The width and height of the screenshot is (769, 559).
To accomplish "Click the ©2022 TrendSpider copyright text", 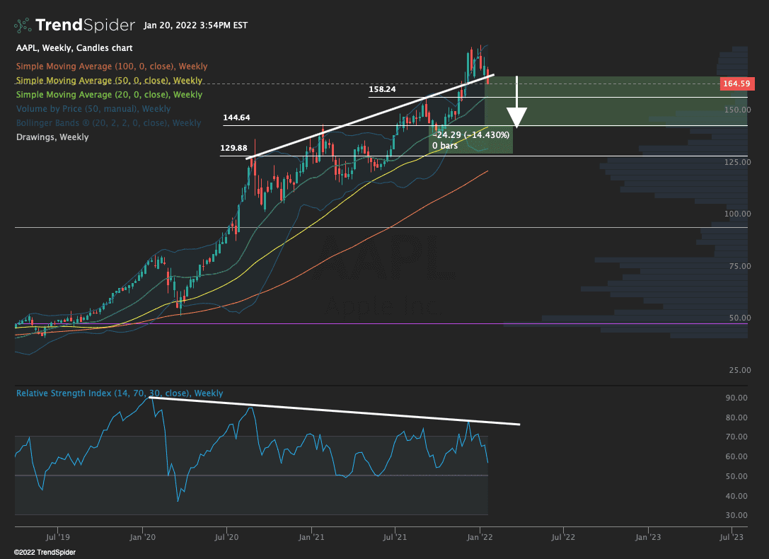I will 45,552.
